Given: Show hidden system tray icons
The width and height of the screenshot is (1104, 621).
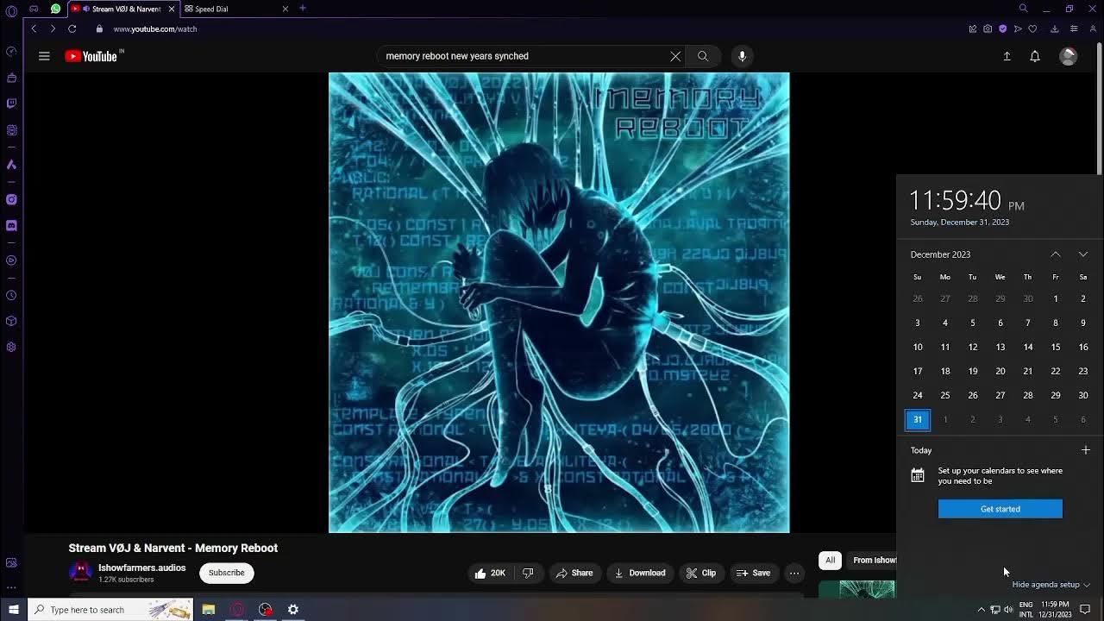Looking at the screenshot, I should [x=981, y=610].
